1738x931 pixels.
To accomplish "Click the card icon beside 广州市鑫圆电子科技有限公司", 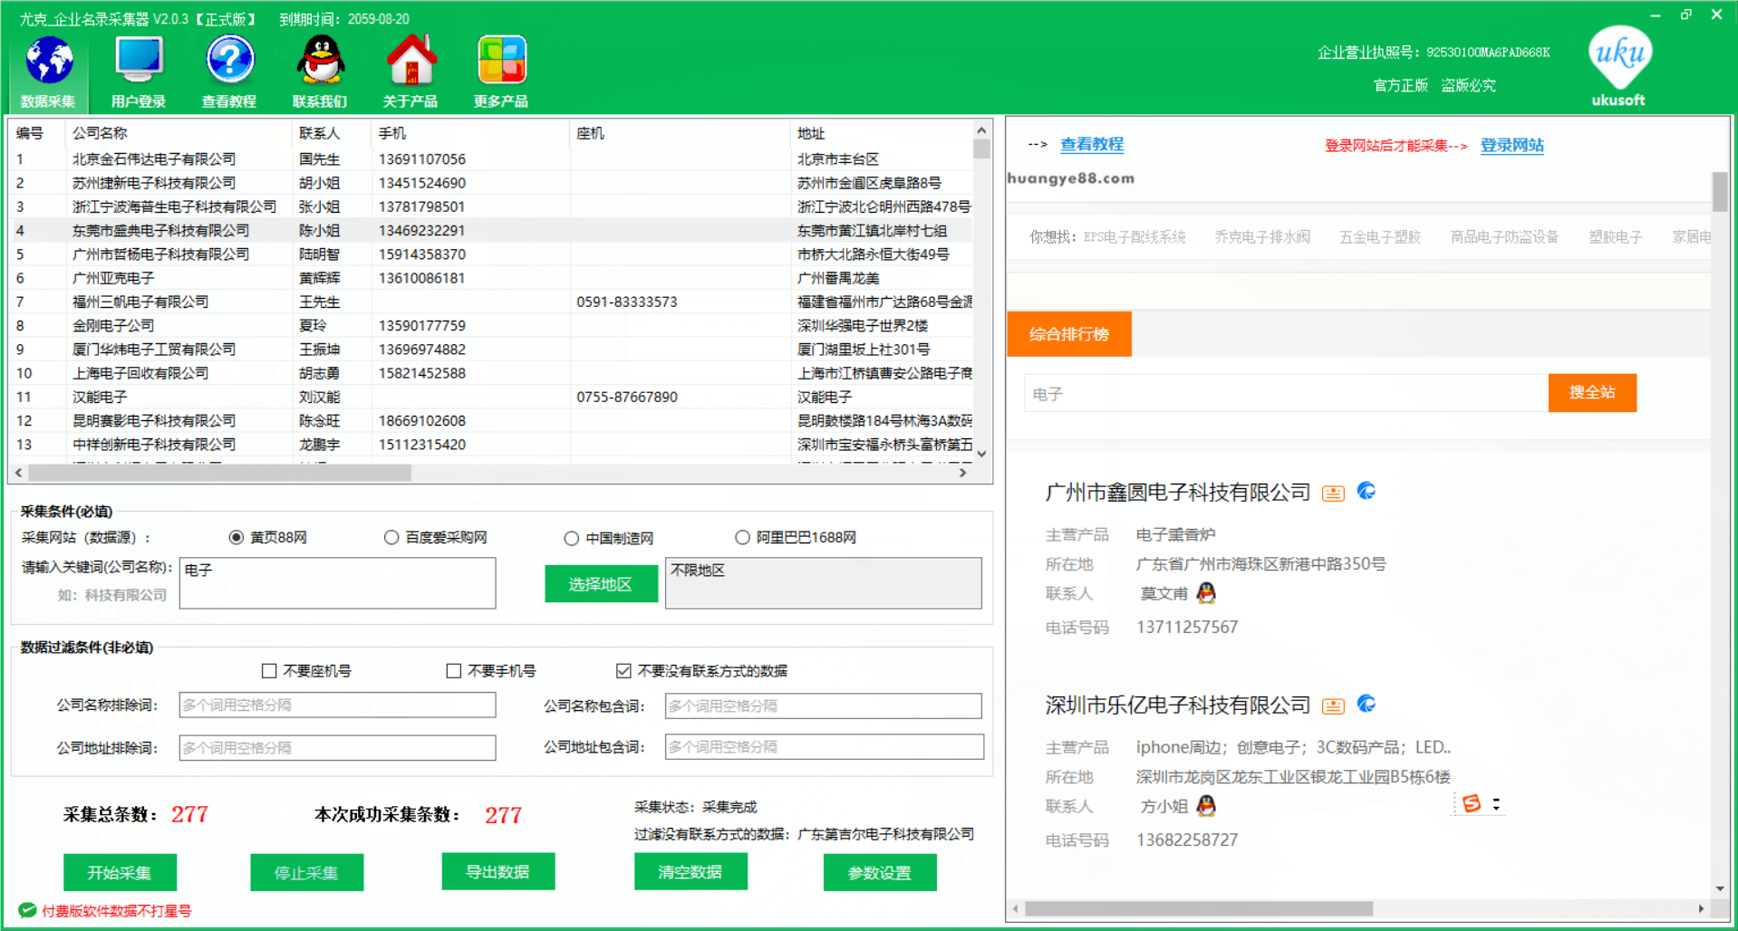I will (x=1333, y=493).
